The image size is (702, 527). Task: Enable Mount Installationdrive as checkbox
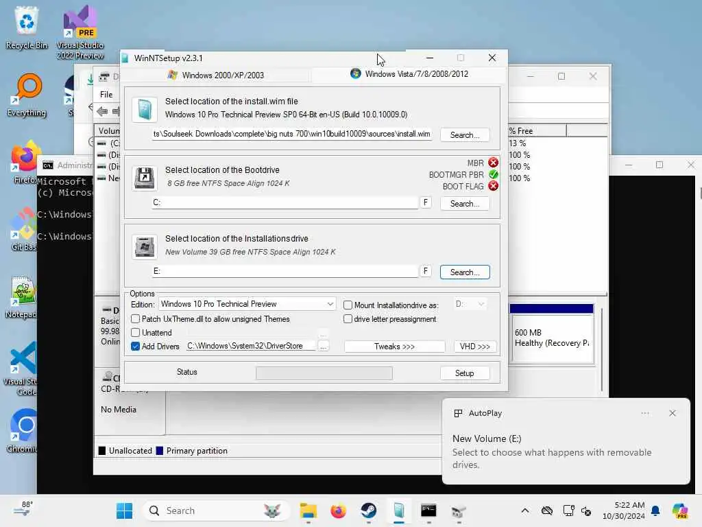(348, 305)
